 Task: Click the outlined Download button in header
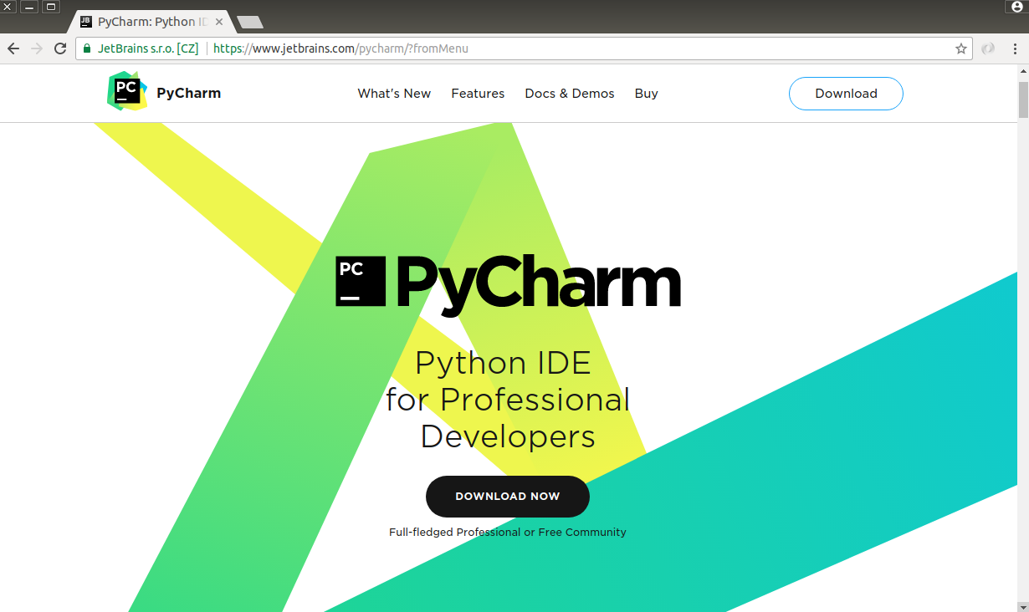(846, 94)
